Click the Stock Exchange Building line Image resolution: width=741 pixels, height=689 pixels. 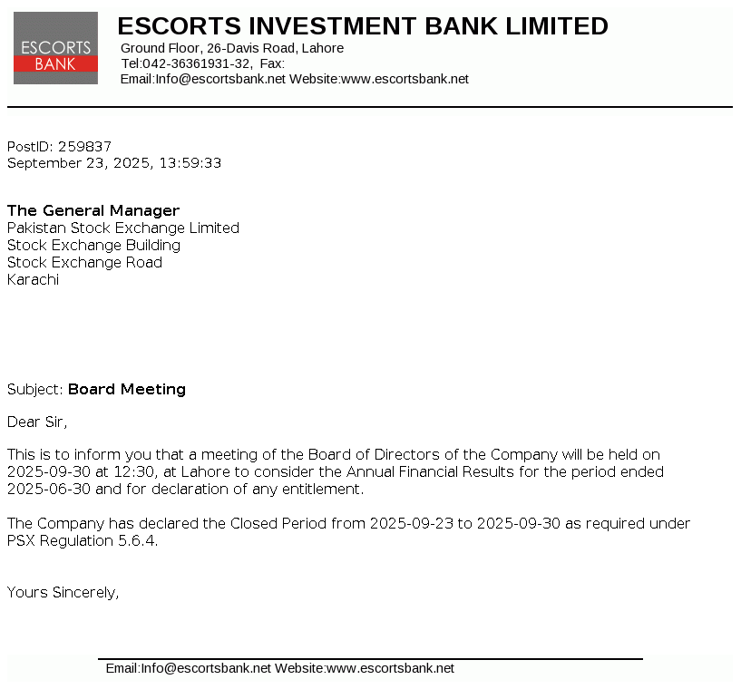pyautogui.click(x=93, y=245)
